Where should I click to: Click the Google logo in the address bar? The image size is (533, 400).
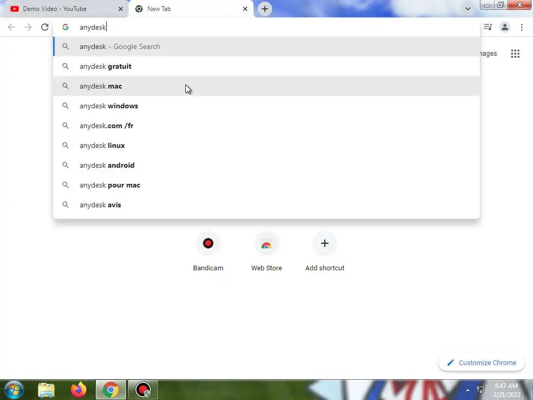coord(65,27)
